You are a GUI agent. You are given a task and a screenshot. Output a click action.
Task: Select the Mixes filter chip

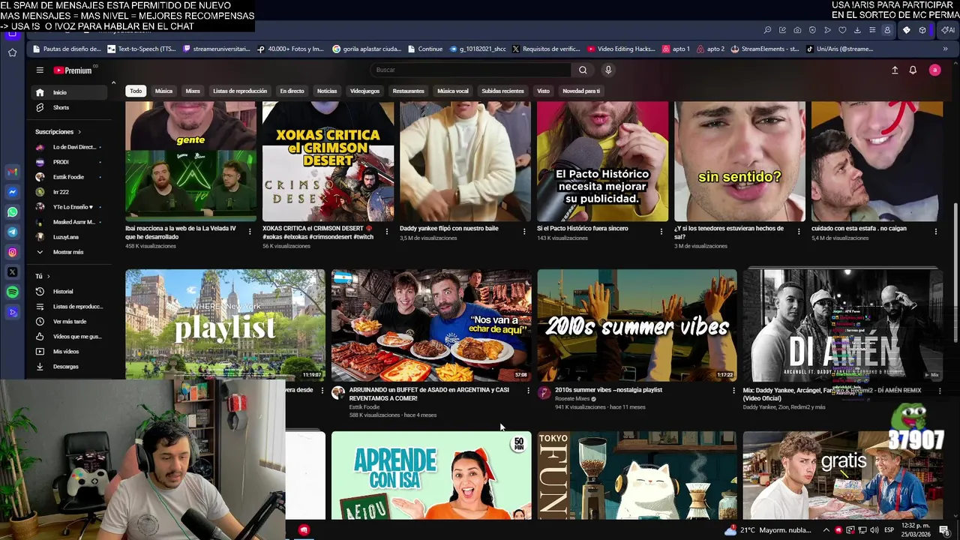coord(193,91)
